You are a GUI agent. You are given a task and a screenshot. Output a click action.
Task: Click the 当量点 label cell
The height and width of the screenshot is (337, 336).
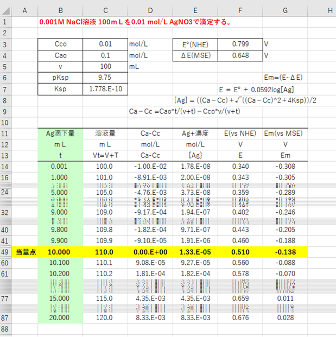click(26, 252)
